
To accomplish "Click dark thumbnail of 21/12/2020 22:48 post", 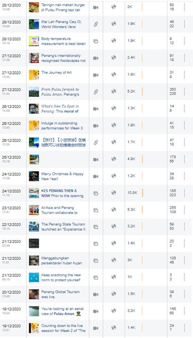I will click(34, 244).
